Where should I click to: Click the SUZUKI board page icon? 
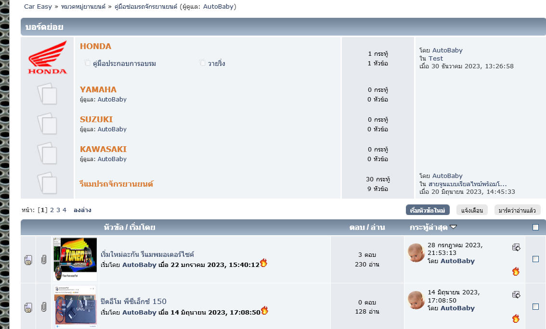(x=47, y=124)
